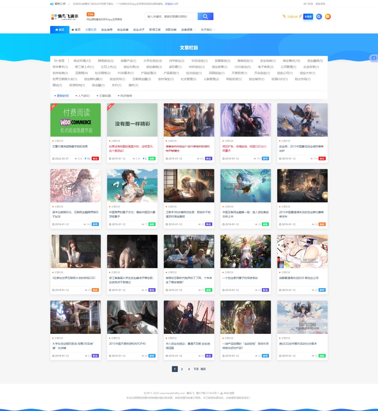378x411 pixels.
Task: Click the 欢迎加入VIP link
Action: tap(171, 4)
